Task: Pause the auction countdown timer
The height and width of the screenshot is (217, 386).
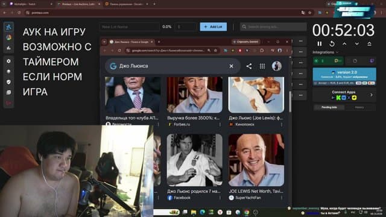Action: coord(319,44)
